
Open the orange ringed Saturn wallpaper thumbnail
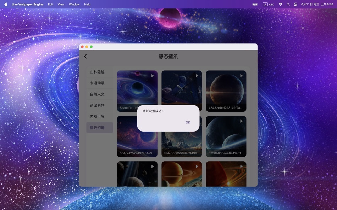click(x=182, y=174)
